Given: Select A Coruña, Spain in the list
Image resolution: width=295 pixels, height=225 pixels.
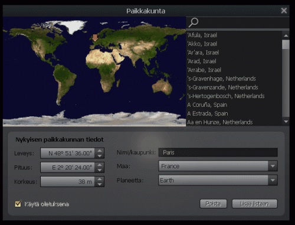Looking at the screenshot, I should [x=234, y=105].
